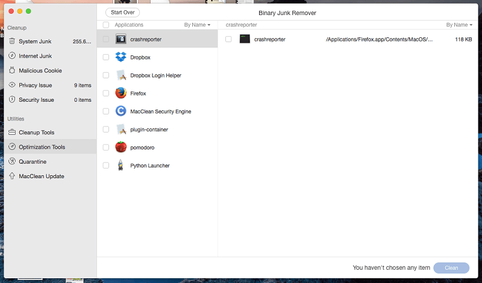Screen dimensions: 482x283
Task: Open Cleanup Tools utilities
Action: (x=50, y=132)
